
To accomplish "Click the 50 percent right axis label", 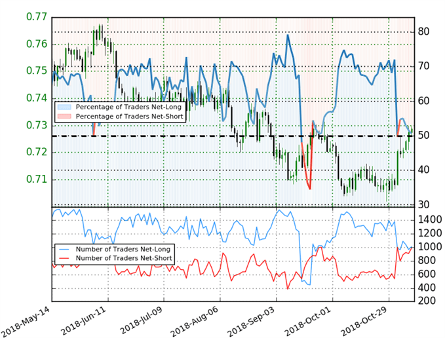I will (x=423, y=136).
